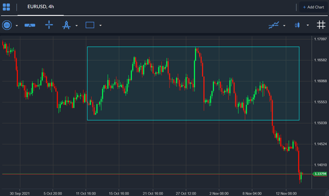Click the 2 Nov 08:00 time label

coord(219,194)
